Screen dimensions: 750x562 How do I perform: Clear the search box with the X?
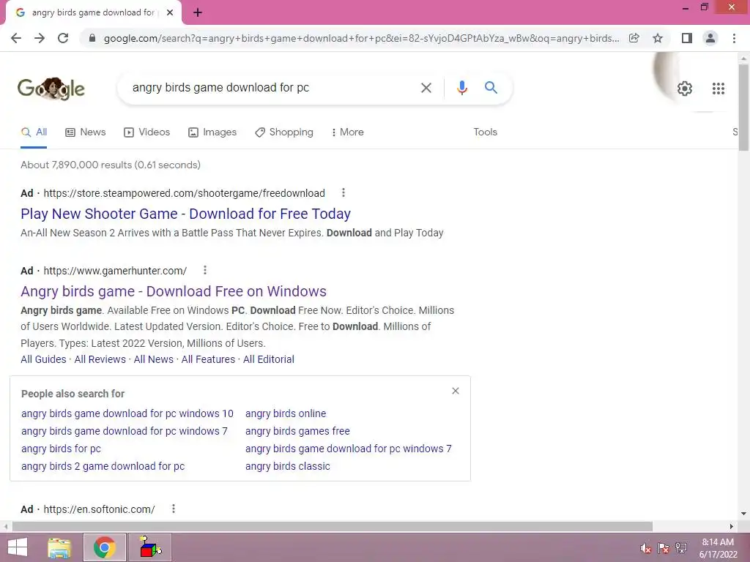tap(426, 88)
